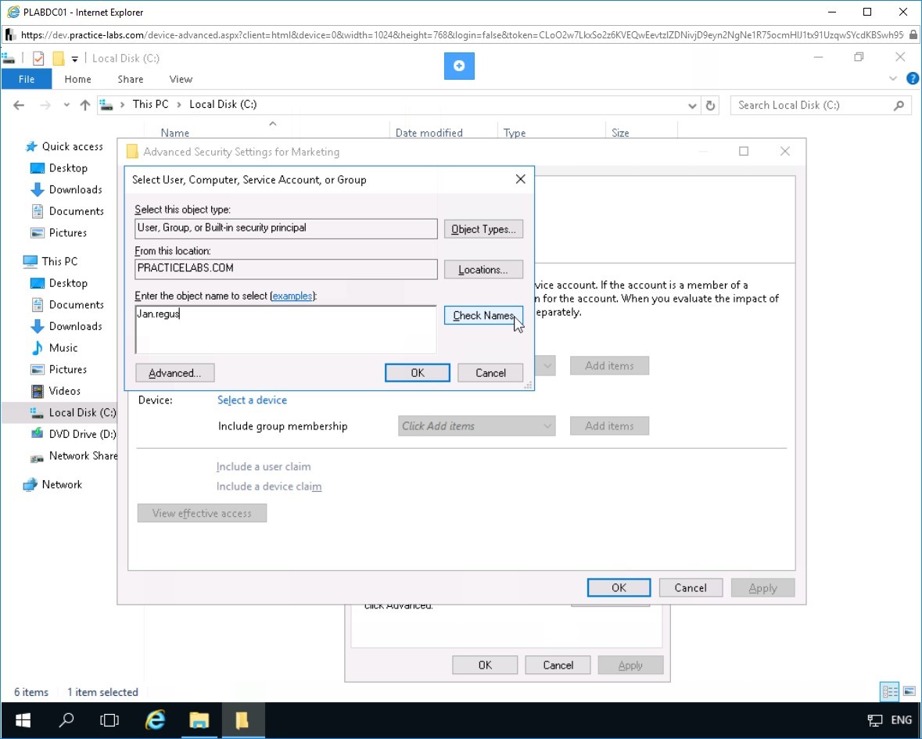Switch to details view icon
The image size is (922, 739).
click(890, 691)
